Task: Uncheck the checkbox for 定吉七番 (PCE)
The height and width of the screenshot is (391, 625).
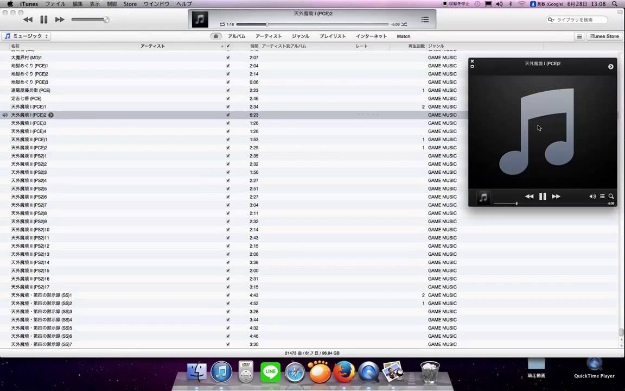Action: coord(228,99)
